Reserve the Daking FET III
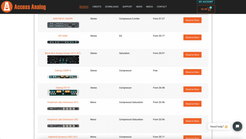The height and width of the screenshot is (139, 246). (x=192, y=89)
